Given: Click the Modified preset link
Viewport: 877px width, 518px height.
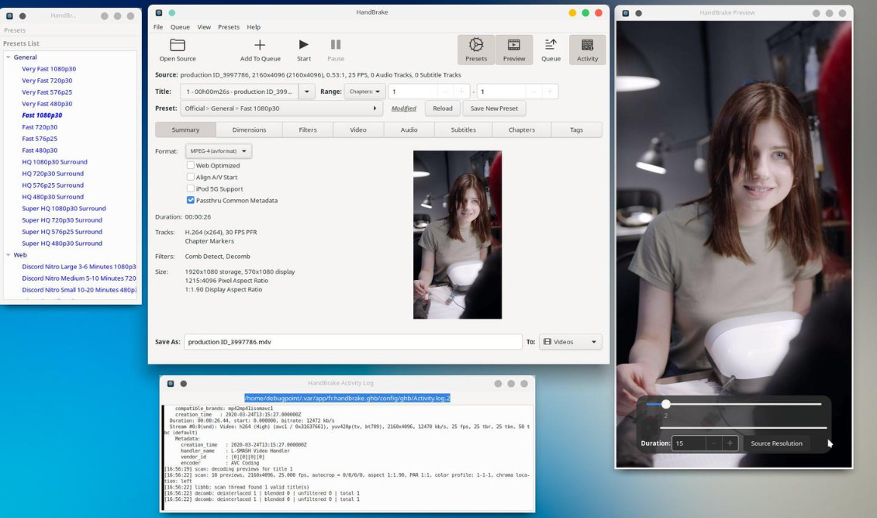Looking at the screenshot, I should 404,109.
